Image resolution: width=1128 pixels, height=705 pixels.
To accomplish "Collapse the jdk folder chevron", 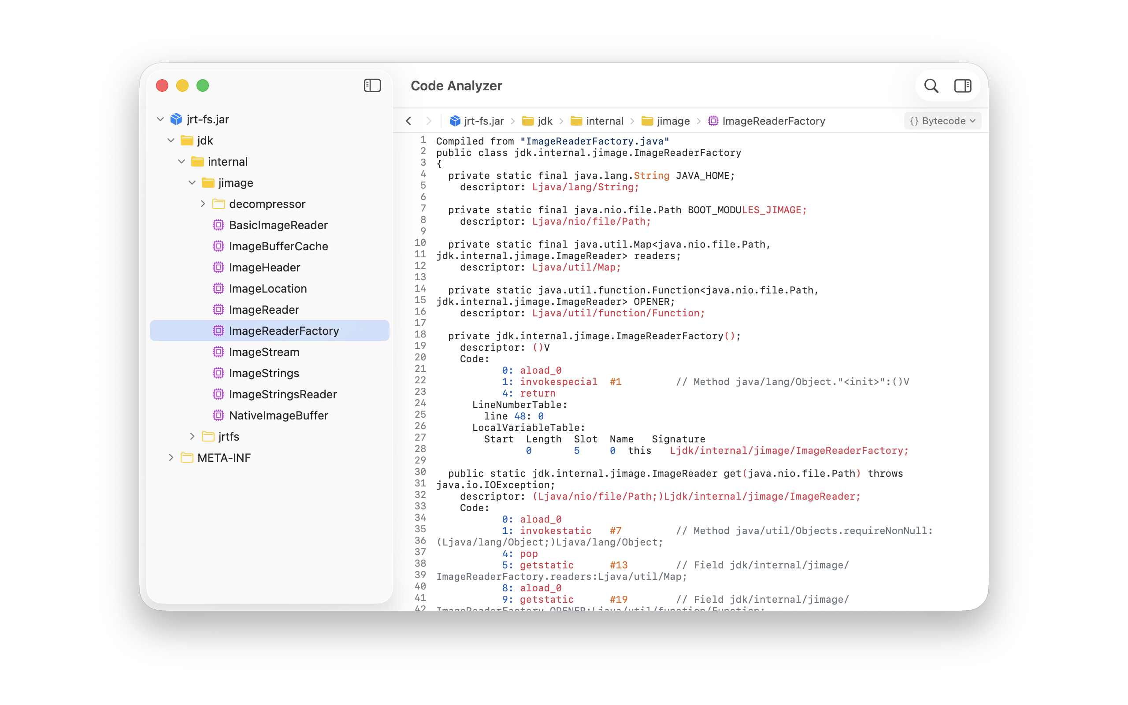I will [171, 141].
